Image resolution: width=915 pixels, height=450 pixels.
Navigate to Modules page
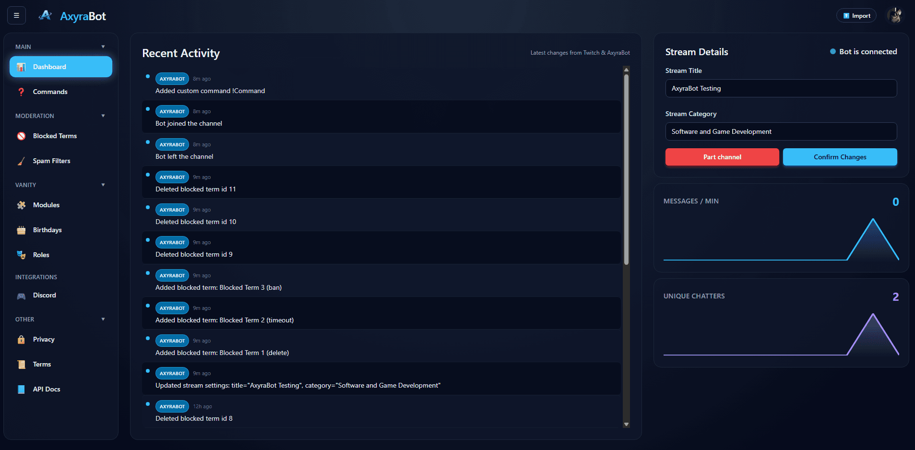click(x=61, y=205)
